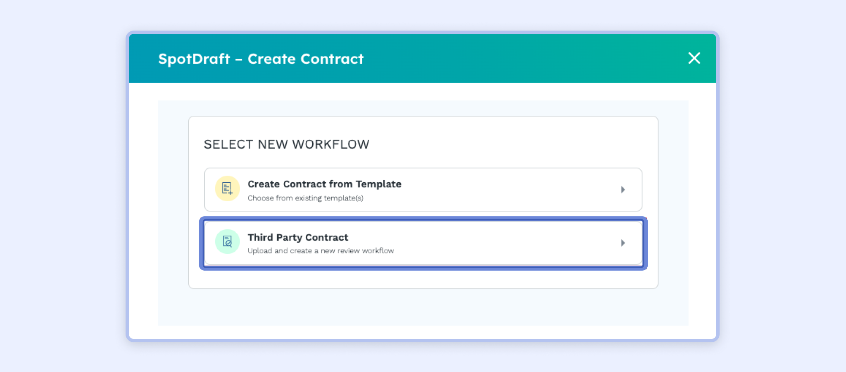Click the text Choose from existing template(s)

click(x=305, y=198)
